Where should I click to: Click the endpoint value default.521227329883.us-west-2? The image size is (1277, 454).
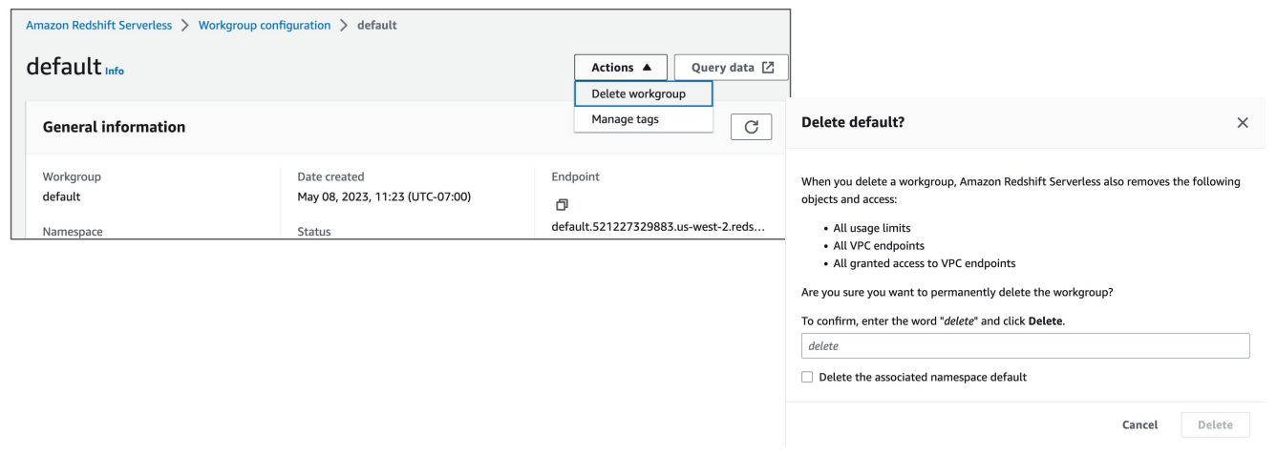tap(659, 226)
